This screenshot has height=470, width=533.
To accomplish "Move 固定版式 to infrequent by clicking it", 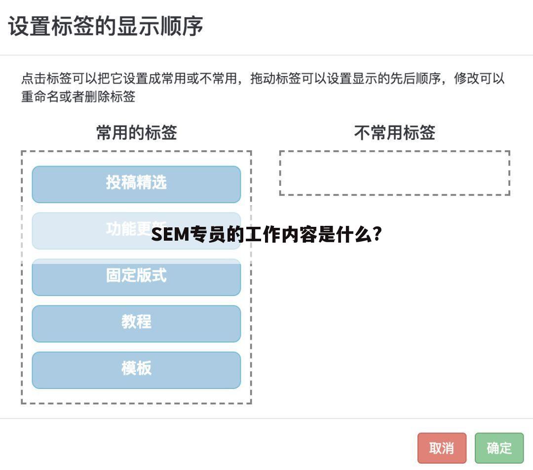I will pos(136,277).
